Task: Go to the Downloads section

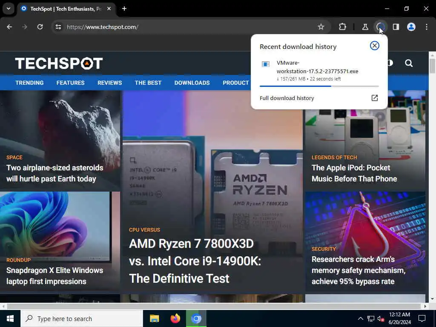Action: click(192, 83)
